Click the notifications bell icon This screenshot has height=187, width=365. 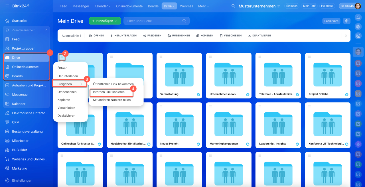358,17
